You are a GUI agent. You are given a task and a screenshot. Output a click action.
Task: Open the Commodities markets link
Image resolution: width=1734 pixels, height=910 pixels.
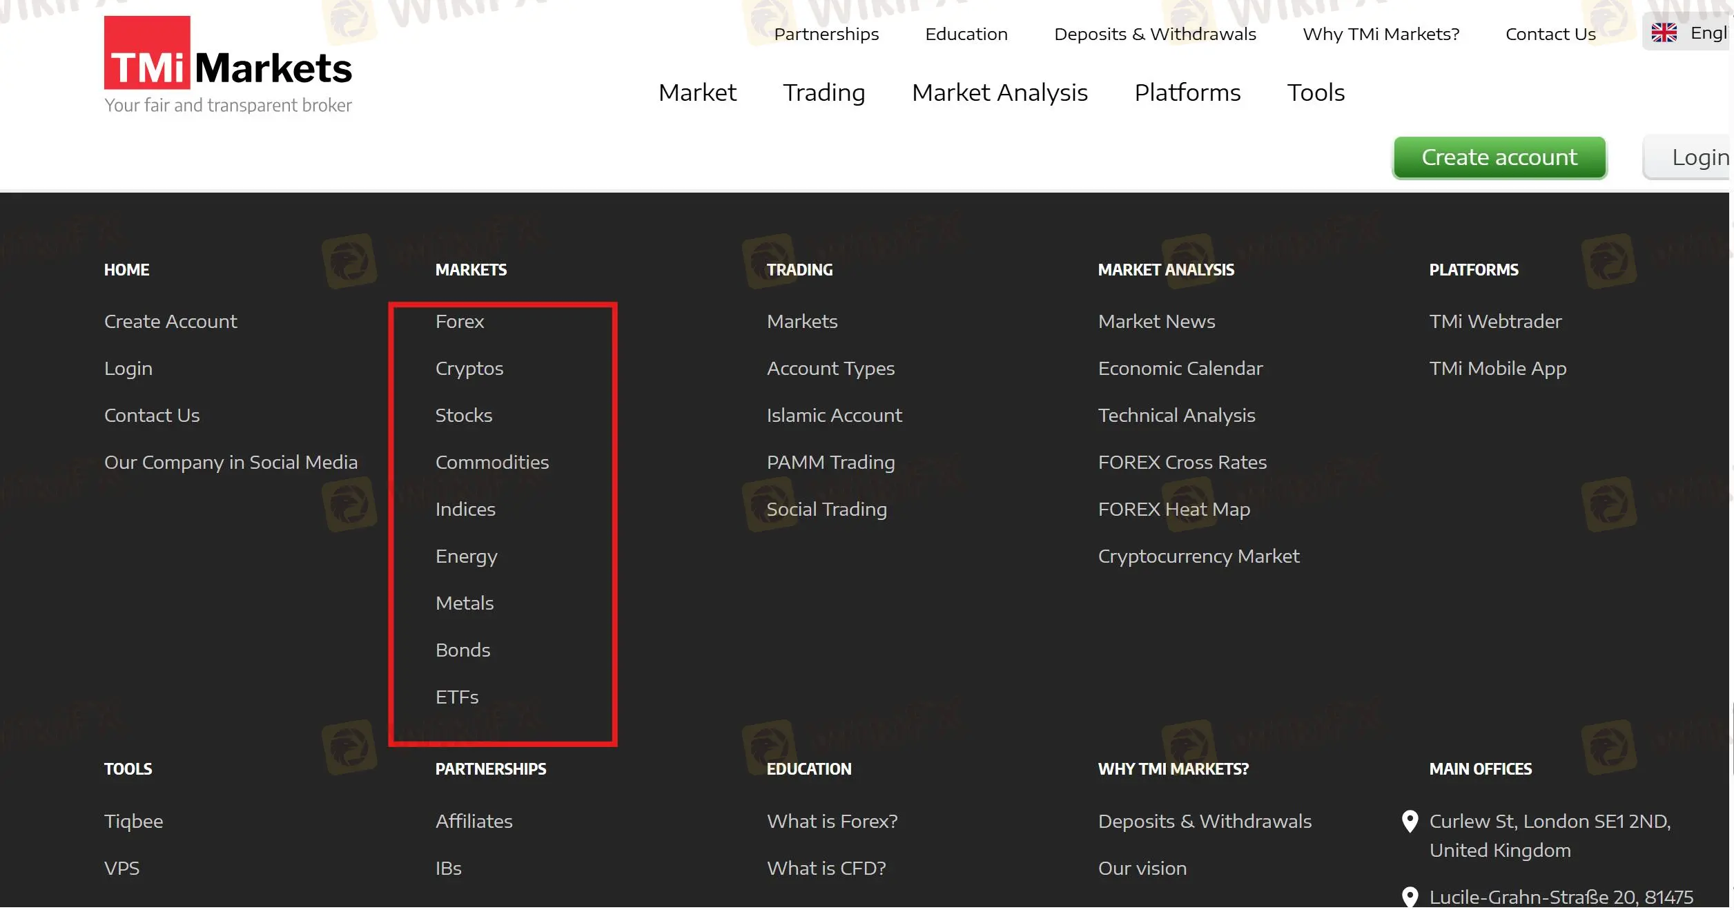pyautogui.click(x=492, y=462)
